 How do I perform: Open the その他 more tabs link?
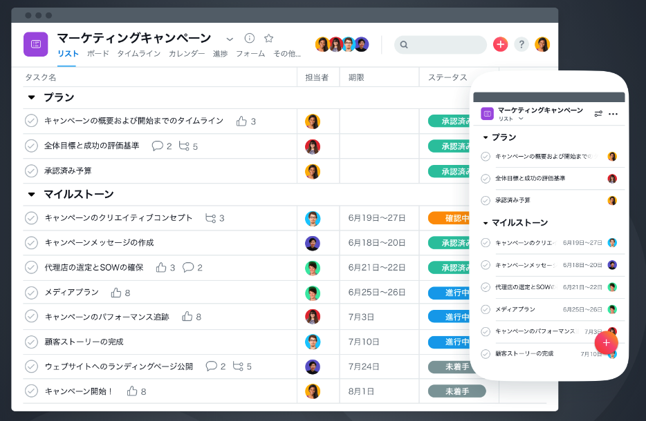(x=286, y=54)
